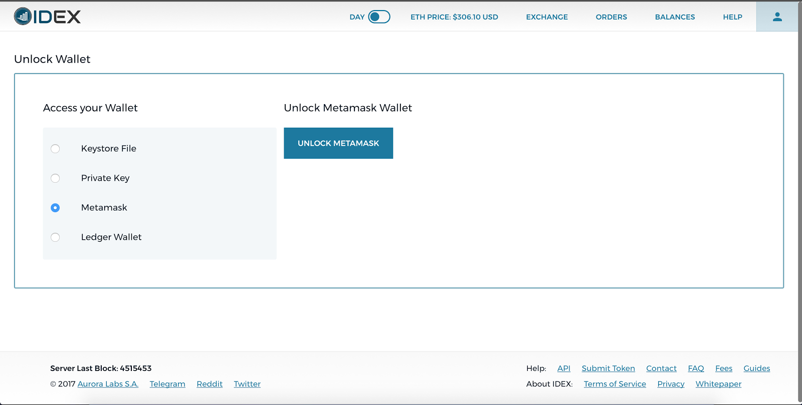Screen dimensions: 802x405
Task: Select the Ledger Wallet radio option
Action: (x=55, y=237)
